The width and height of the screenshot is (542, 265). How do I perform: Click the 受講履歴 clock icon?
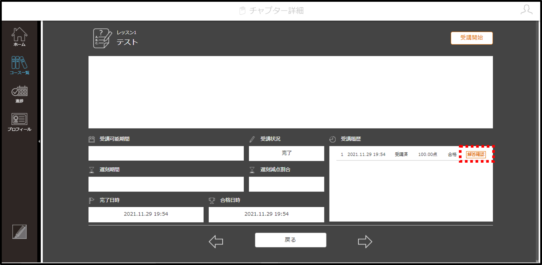[x=332, y=139]
